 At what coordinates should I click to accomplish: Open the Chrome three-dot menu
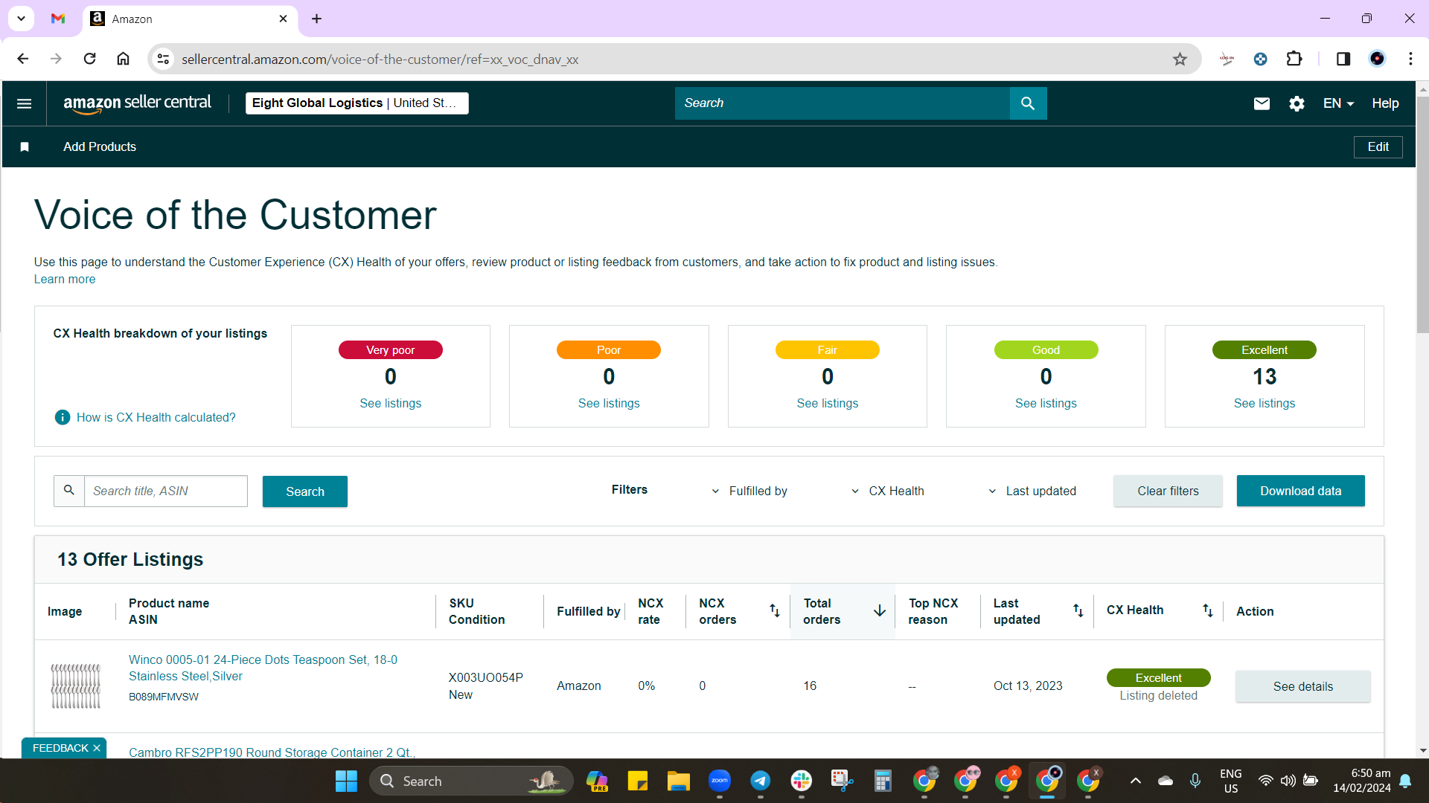(1410, 59)
